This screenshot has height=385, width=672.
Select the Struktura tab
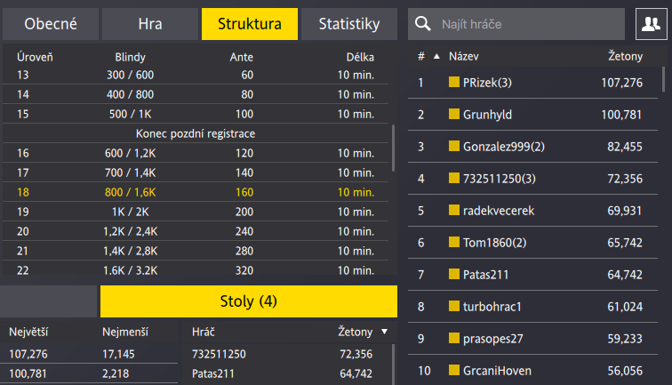click(250, 24)
